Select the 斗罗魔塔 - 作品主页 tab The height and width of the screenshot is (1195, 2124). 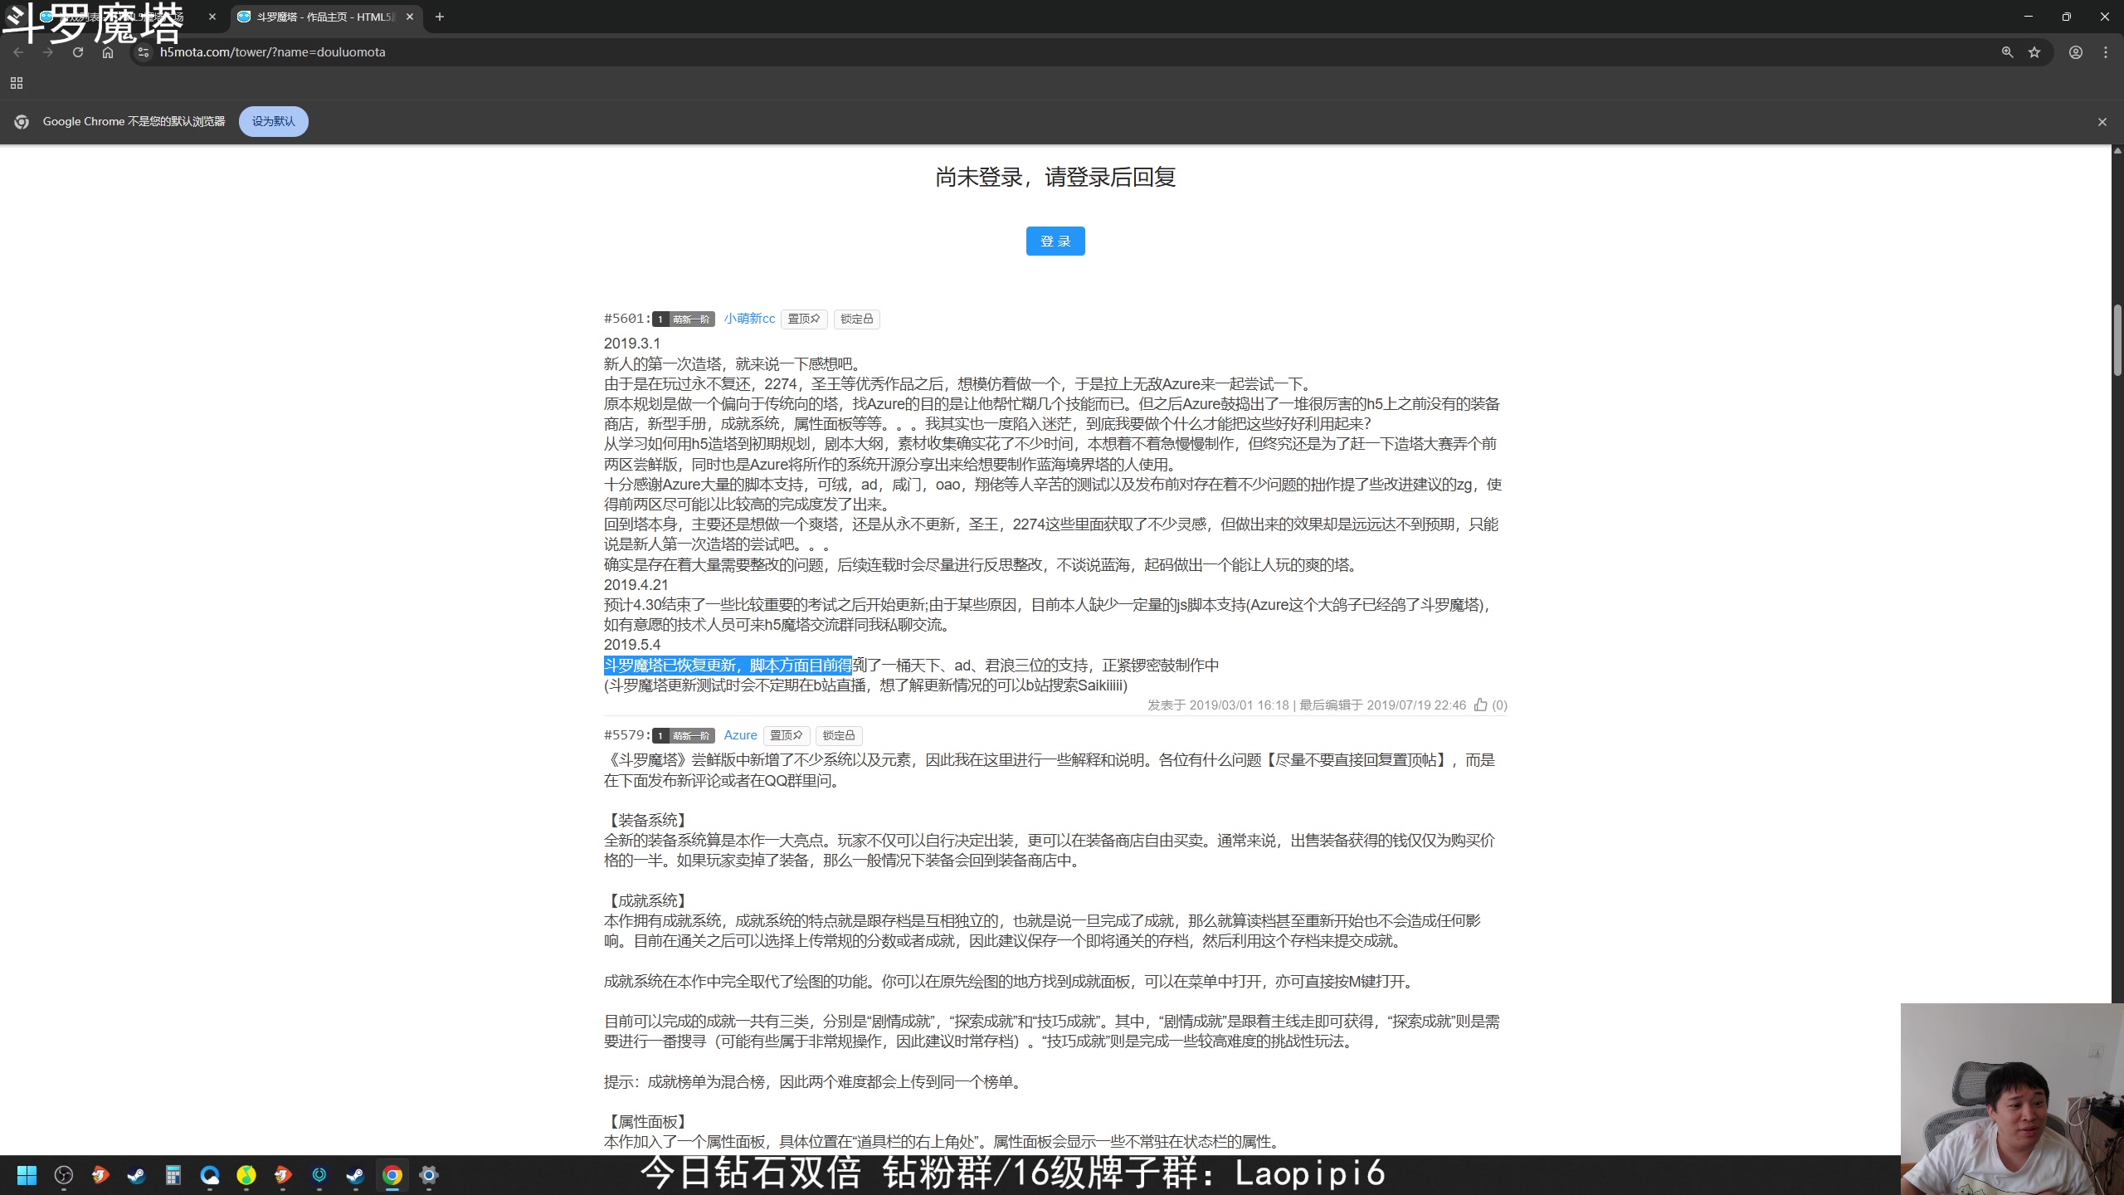[326, 17]
